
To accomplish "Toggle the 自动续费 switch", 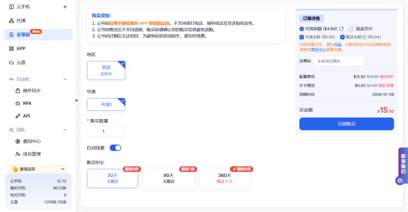I will click(x=115, y=147).
